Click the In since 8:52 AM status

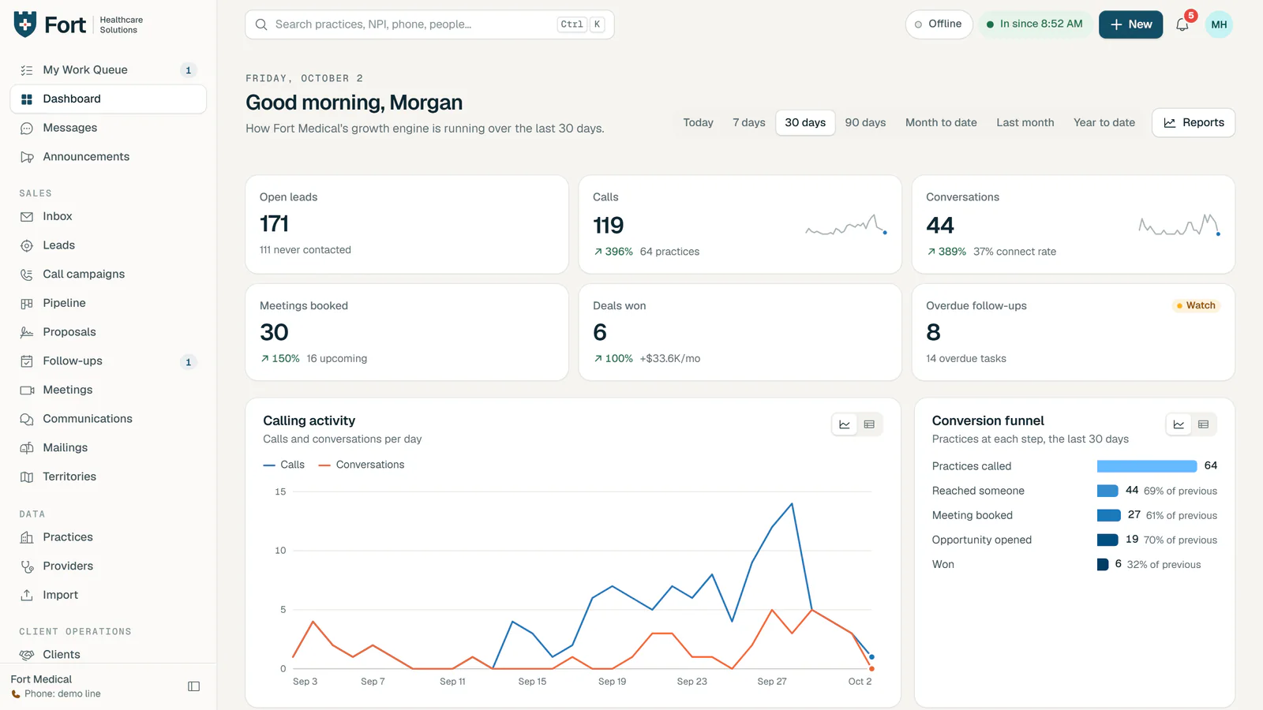tap(1034, 24)
